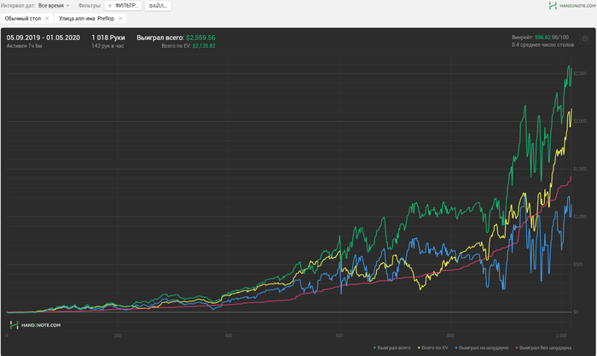
Task: Click the '1 018 Руки' hands count
Action: [108, 38]
